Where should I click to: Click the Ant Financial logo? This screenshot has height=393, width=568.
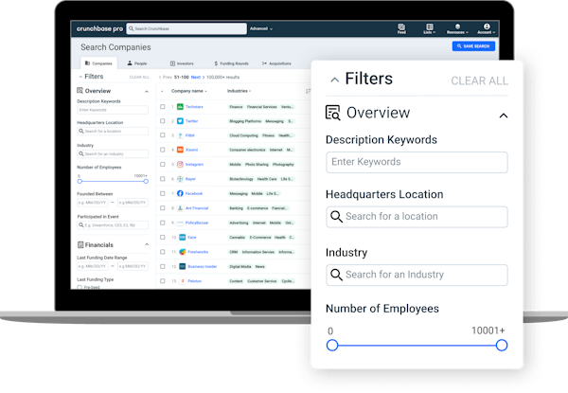point(180,208)
